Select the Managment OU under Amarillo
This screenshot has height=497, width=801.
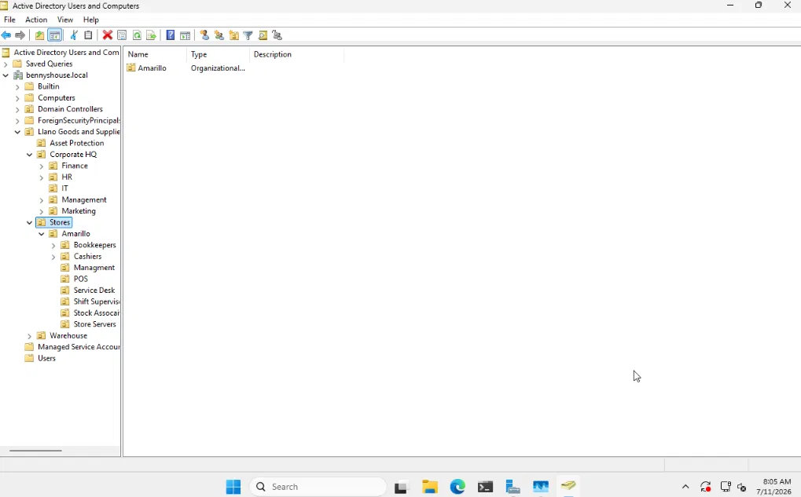(x=94, y=268)
